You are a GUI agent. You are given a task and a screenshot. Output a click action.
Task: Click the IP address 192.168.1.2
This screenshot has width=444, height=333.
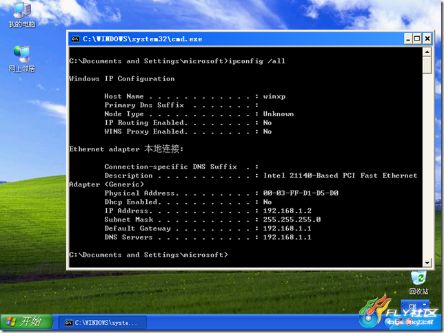coord(287,211)
